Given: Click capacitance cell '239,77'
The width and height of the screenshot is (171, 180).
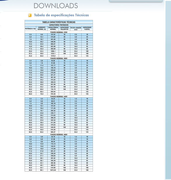Looking at the screenshot, I should (x=53, y=113).
